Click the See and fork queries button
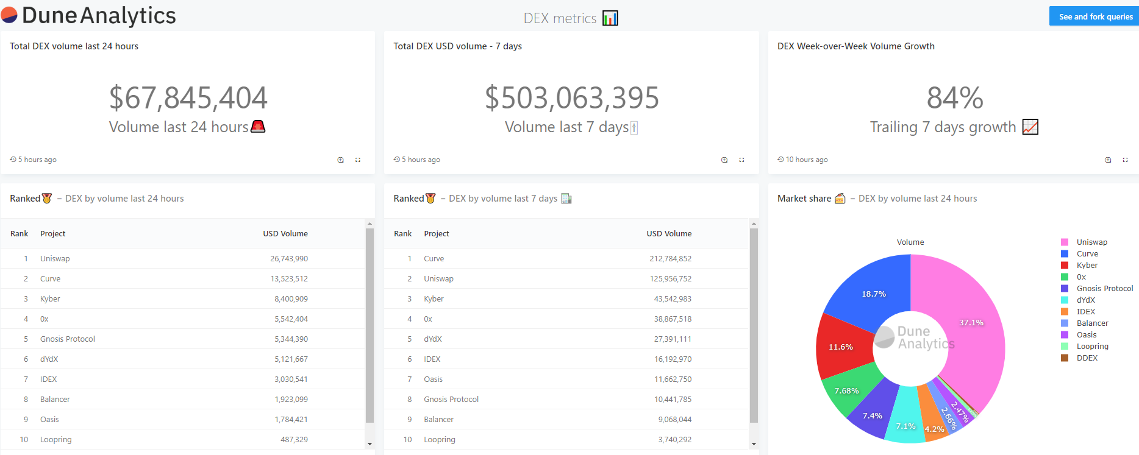Image resolution: width=1139 pixels, height=455 pixels. [1095, 16]
